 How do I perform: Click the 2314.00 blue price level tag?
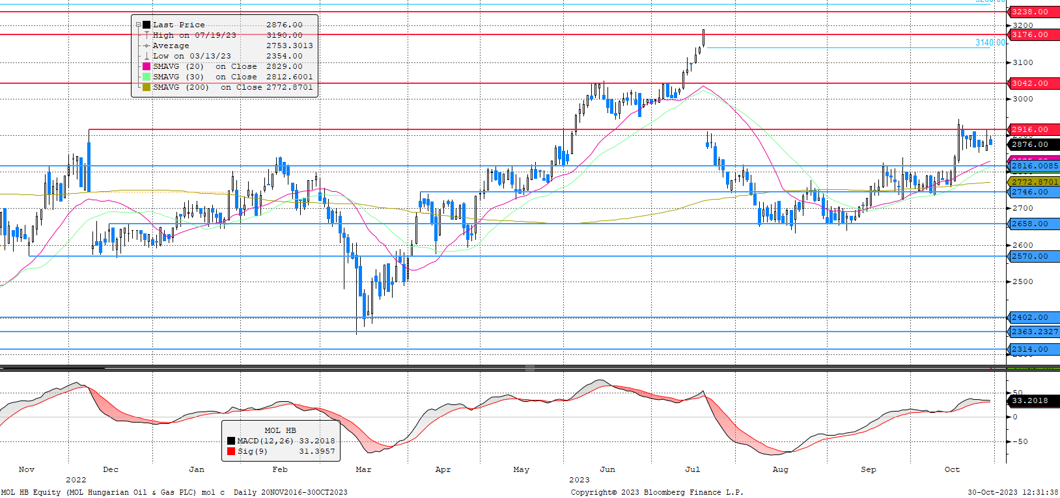1033,349
